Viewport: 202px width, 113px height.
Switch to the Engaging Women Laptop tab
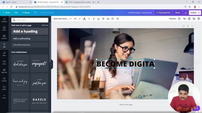coord(80,2)
